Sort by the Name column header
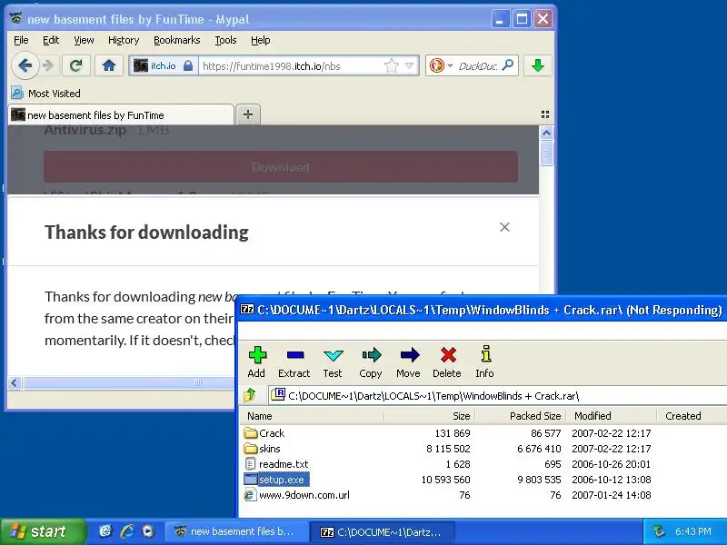Screen dimensions: 727x545 tap(313, 416)
